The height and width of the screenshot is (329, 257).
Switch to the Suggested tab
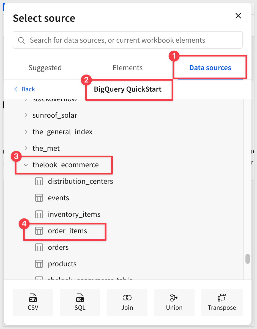[x=45, y=68]
